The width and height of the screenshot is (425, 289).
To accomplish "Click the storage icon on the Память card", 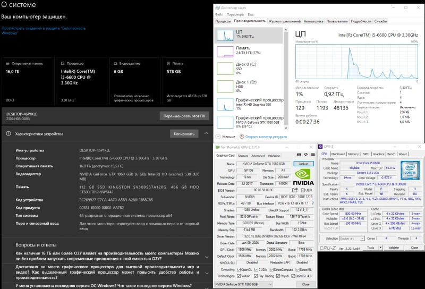I will [168, 63].
